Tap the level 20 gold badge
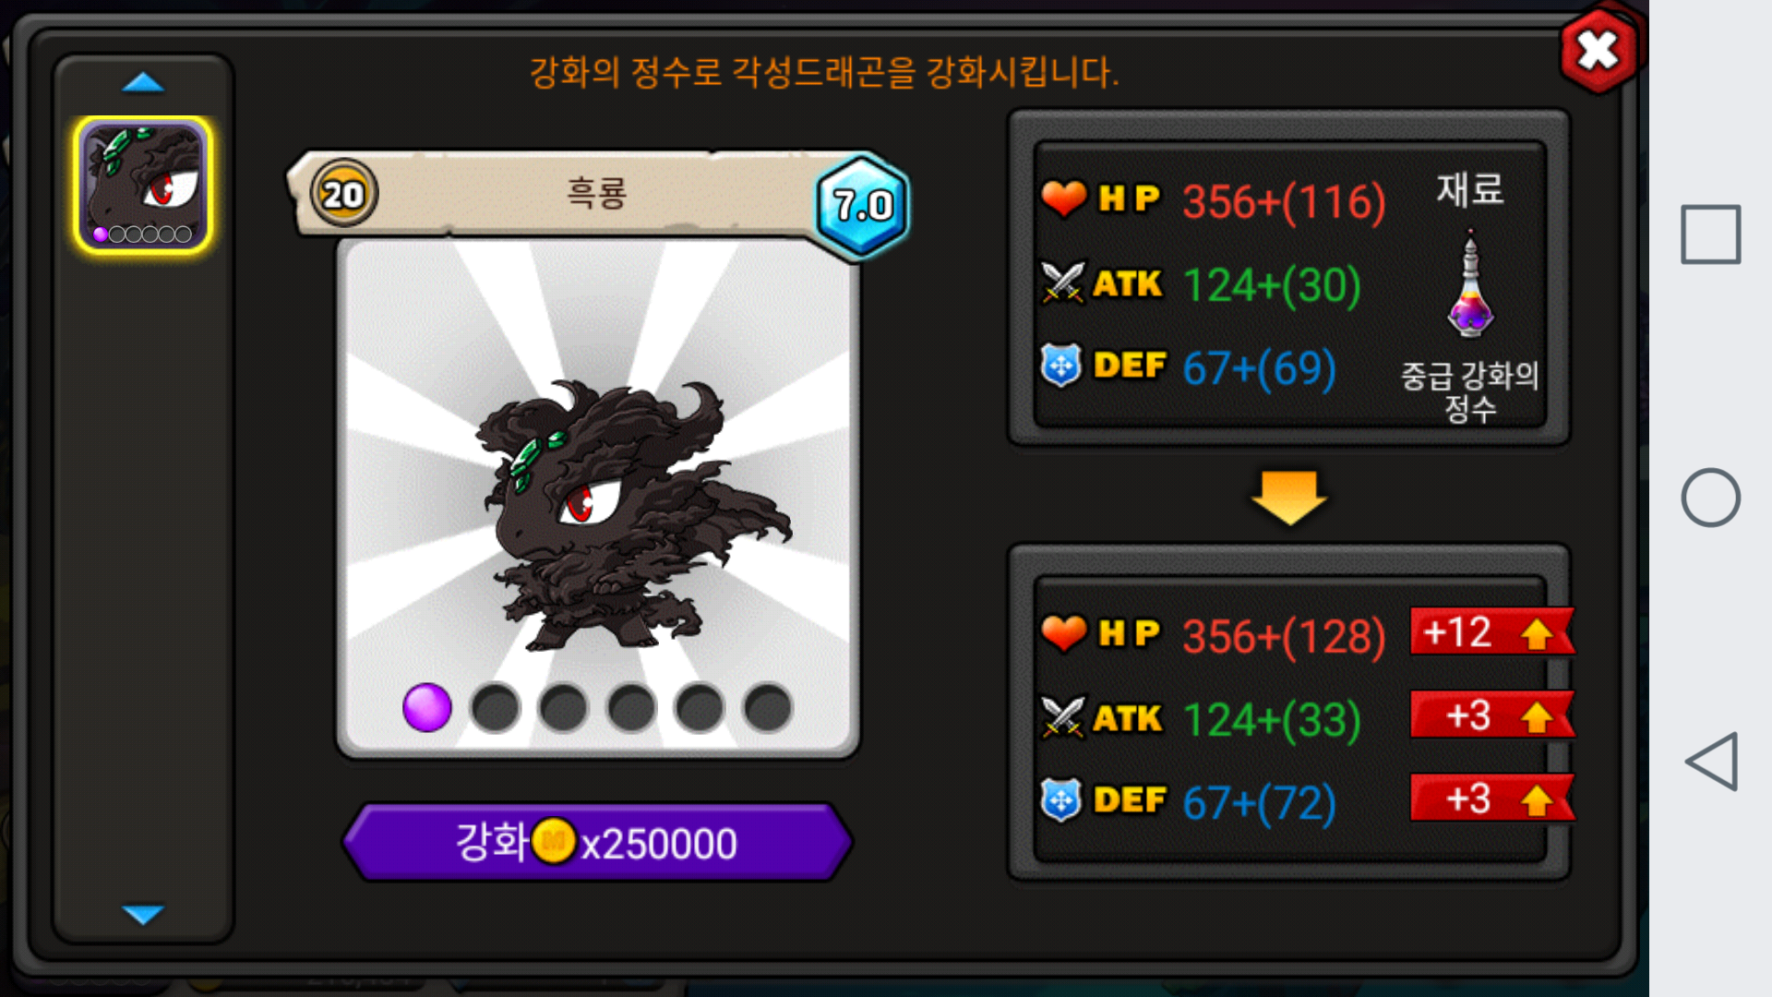Image resolution: width=1772 pixels, height=997 pixels. pyautogui.click(x=343, y=194)
